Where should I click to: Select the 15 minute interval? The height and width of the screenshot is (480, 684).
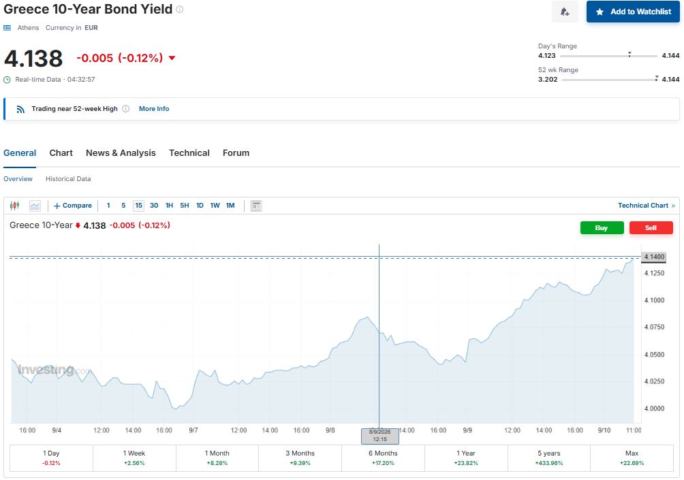[139, 206]
